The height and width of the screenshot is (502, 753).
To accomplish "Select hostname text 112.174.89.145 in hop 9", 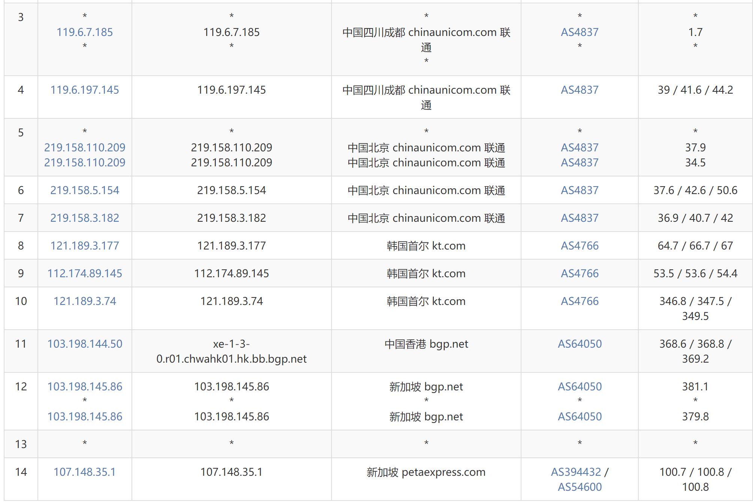I will coord(232,273).
